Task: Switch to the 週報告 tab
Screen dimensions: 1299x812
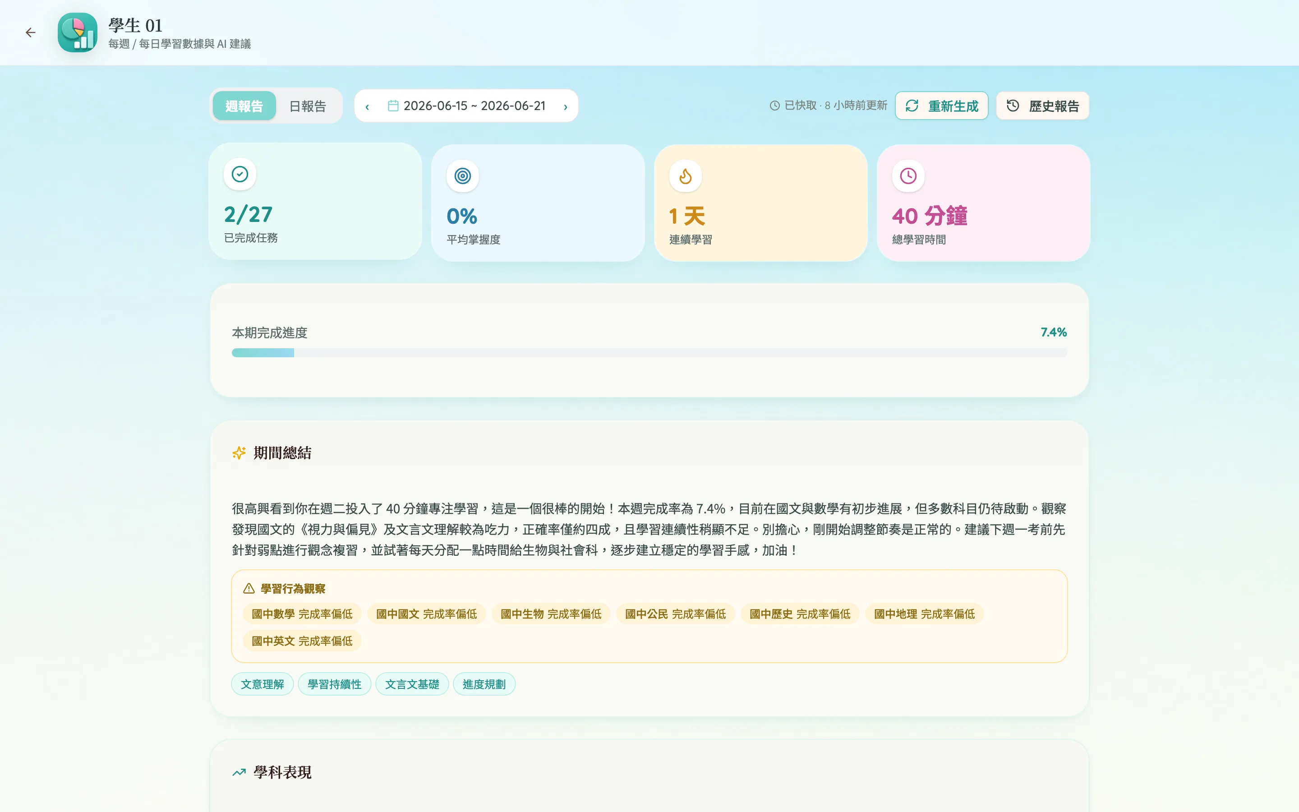Action: [x=244, y=106]
